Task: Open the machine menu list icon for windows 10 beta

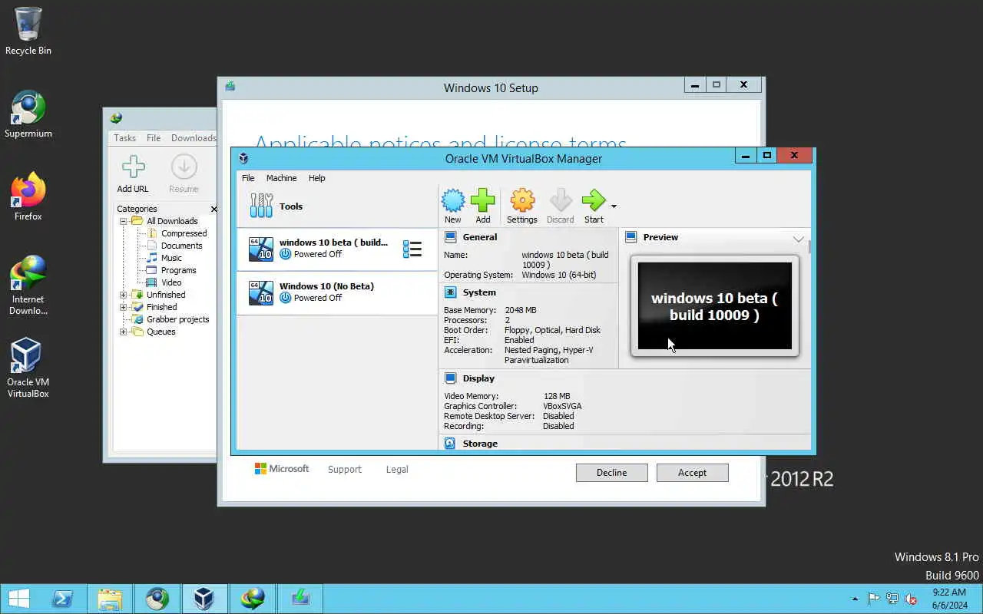Action: click(x=412, y=249)
